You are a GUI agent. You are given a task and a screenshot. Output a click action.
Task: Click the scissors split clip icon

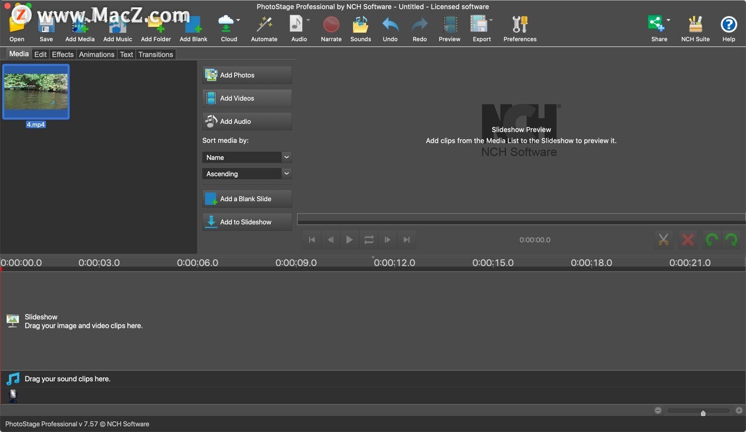(663, 240)
